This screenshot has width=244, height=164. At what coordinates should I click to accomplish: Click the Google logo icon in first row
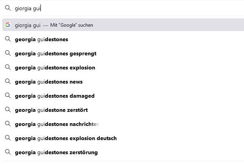coord(7,25)
